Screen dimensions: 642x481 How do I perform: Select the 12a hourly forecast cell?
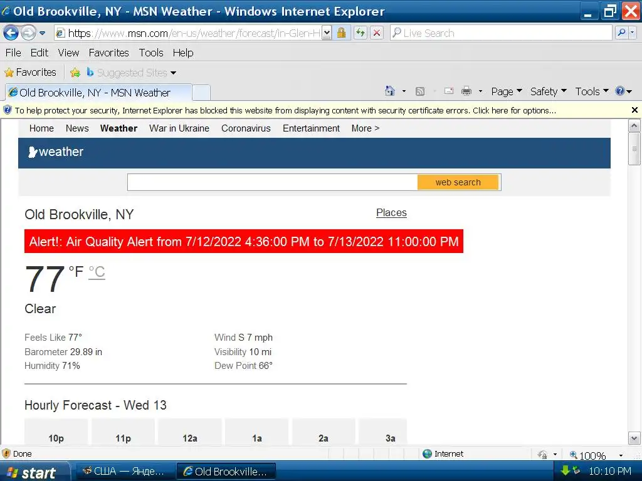point(190,432)
